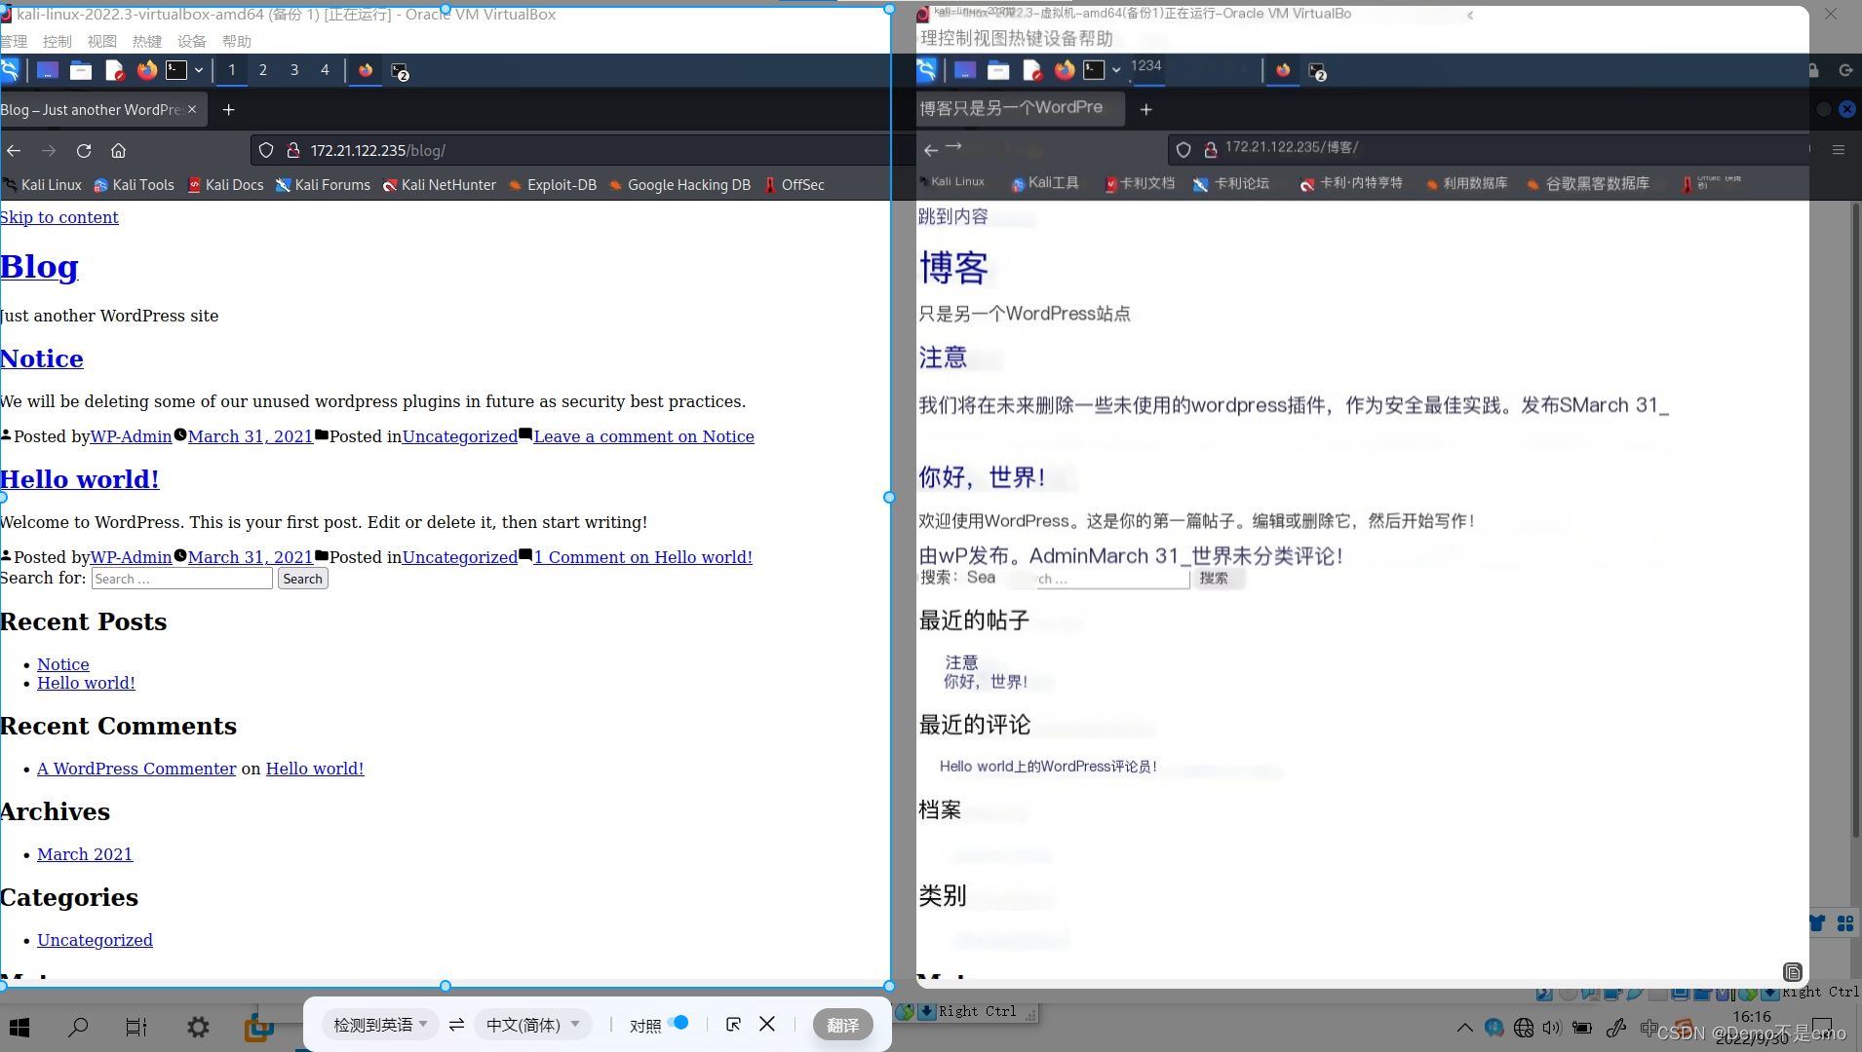The height and width of the screenshot is (1052, 1862).
Task: Open the 设备 menu of left VirtualBox window
Action: tap(192, 41)
